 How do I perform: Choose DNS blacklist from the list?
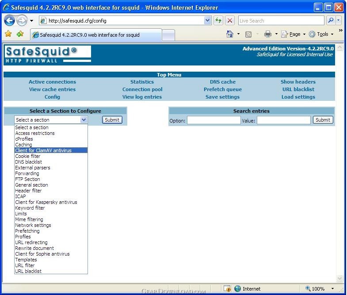point(51,162)
